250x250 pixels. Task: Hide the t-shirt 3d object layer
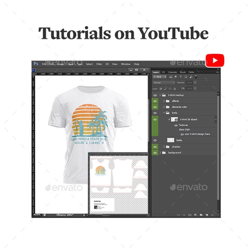point(155,119)
